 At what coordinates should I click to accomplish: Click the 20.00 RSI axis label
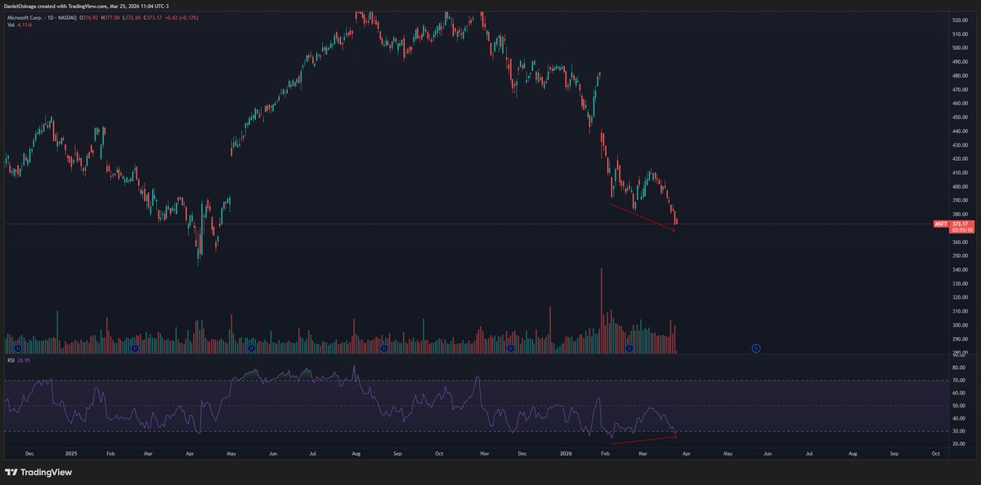[960, 443]
